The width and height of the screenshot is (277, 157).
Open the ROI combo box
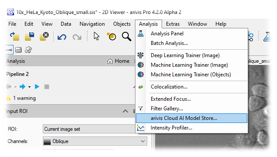pos(89,129)
